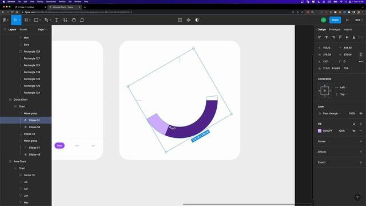Select the Comment tool
Image resolution: width=366 pixels, height=206 pixels.
tap(82, 20)
